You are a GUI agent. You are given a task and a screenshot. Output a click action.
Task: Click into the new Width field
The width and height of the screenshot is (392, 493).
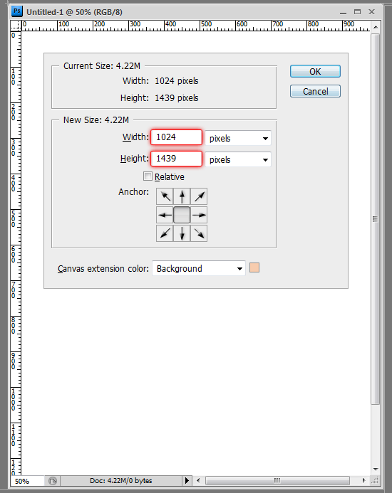pos(176,137)
